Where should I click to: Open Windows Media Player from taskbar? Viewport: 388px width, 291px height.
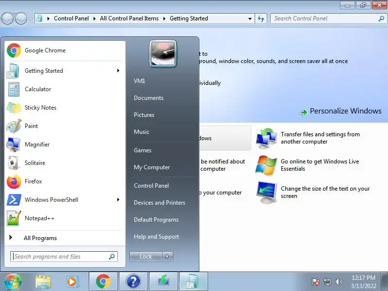(x=72, y=282)
